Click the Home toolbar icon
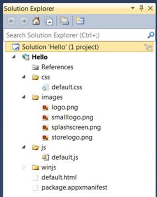The height and width of the screenshot is (197, 157). click(36, 21)
